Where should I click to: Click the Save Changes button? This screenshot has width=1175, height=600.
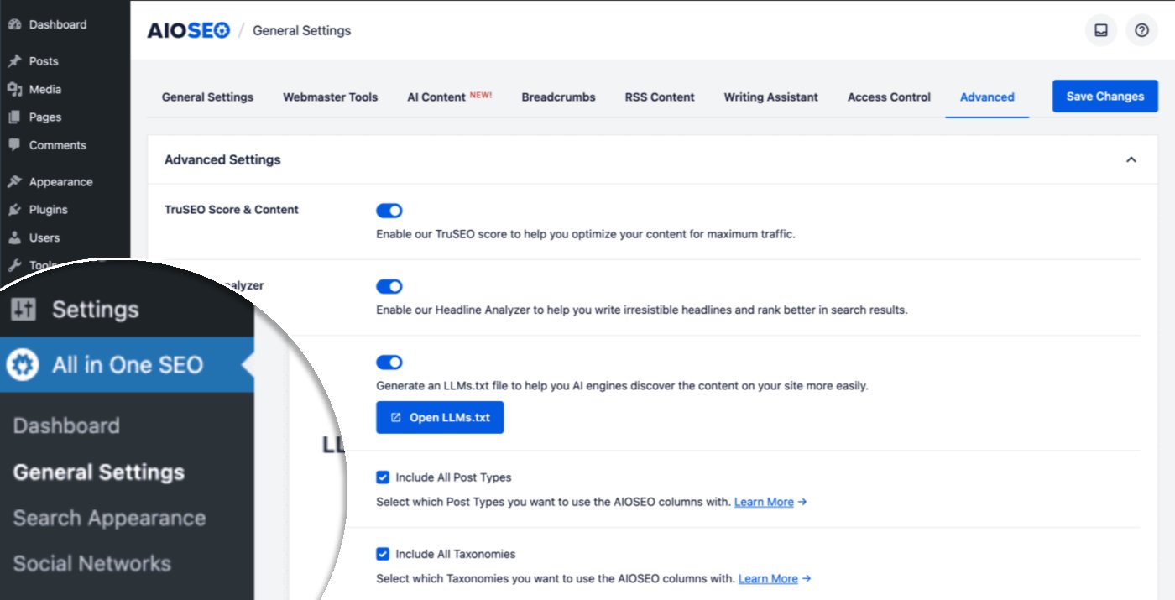click(x=1105, y=97)
